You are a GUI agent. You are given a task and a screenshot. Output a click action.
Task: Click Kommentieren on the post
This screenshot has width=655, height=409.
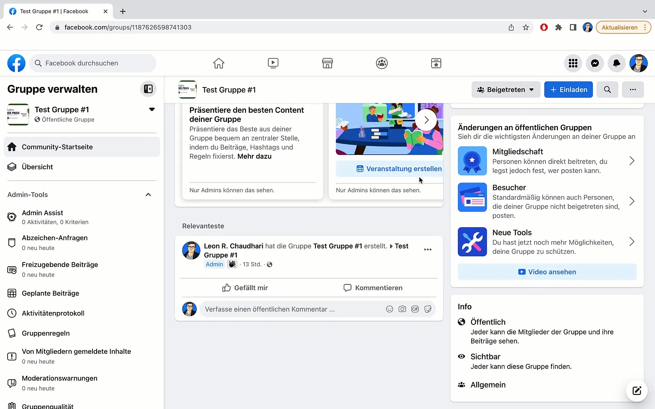coord(373,288)
